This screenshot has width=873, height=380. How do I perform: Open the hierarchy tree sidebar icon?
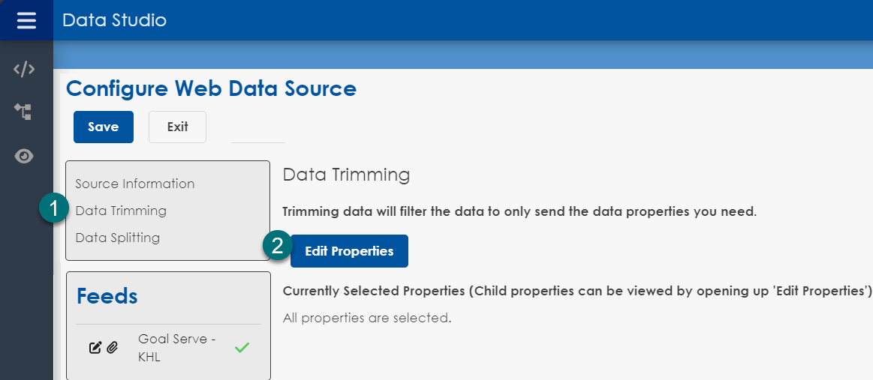[x=23, y=112]
